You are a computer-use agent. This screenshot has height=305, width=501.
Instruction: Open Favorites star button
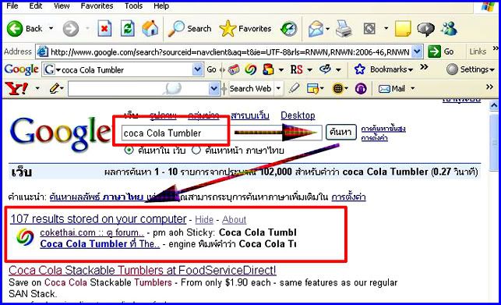[x=245, y=29]
